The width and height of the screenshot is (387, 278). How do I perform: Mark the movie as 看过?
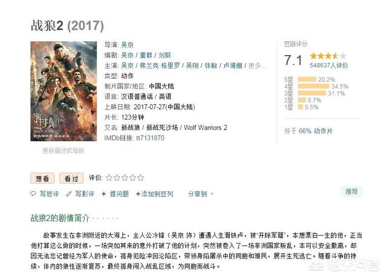pyautogui.click(x=71, y=178)
